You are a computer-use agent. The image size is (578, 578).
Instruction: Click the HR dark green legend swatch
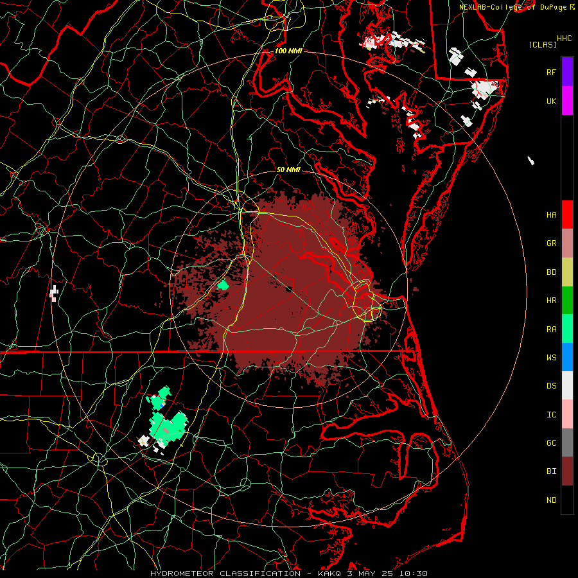(567, 301)
